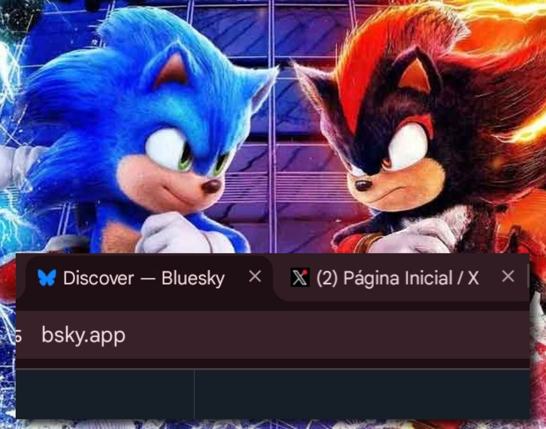Image resolution: width=546 pixels, height=429 pixels.
Task: Switch to the Discover — Bluesky tab
Action: click(x=144, y=278)
